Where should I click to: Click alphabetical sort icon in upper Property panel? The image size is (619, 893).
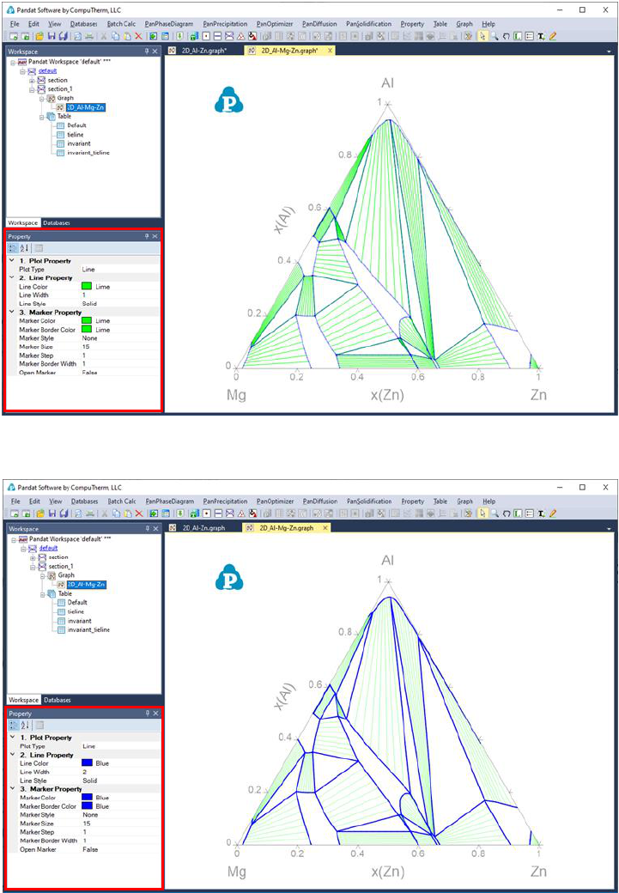[24, 248]
